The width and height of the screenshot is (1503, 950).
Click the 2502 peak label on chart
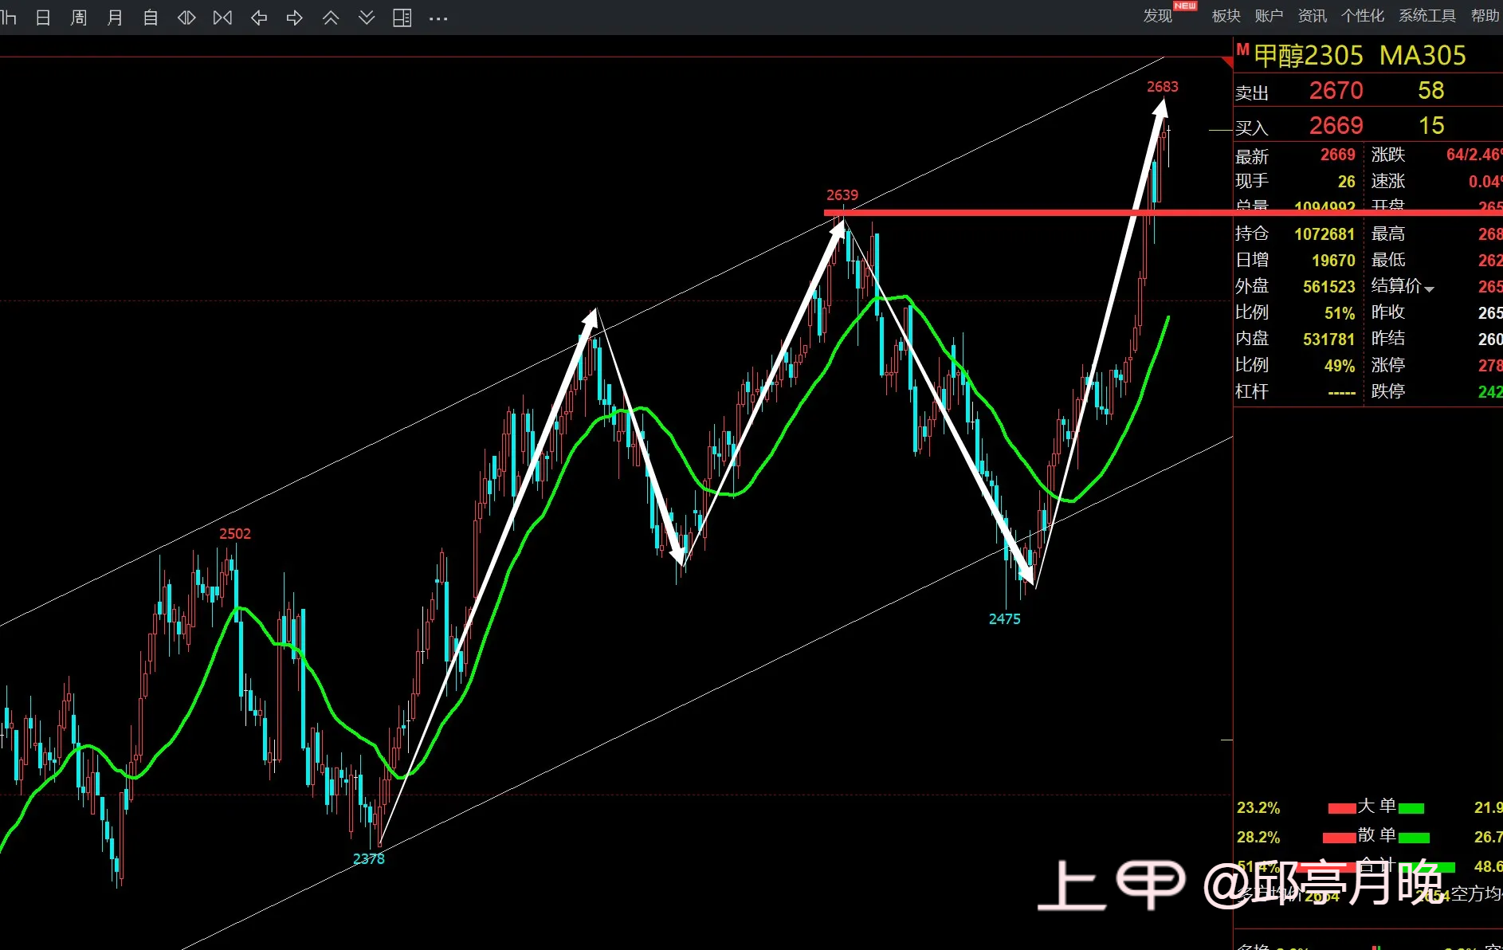235,534
